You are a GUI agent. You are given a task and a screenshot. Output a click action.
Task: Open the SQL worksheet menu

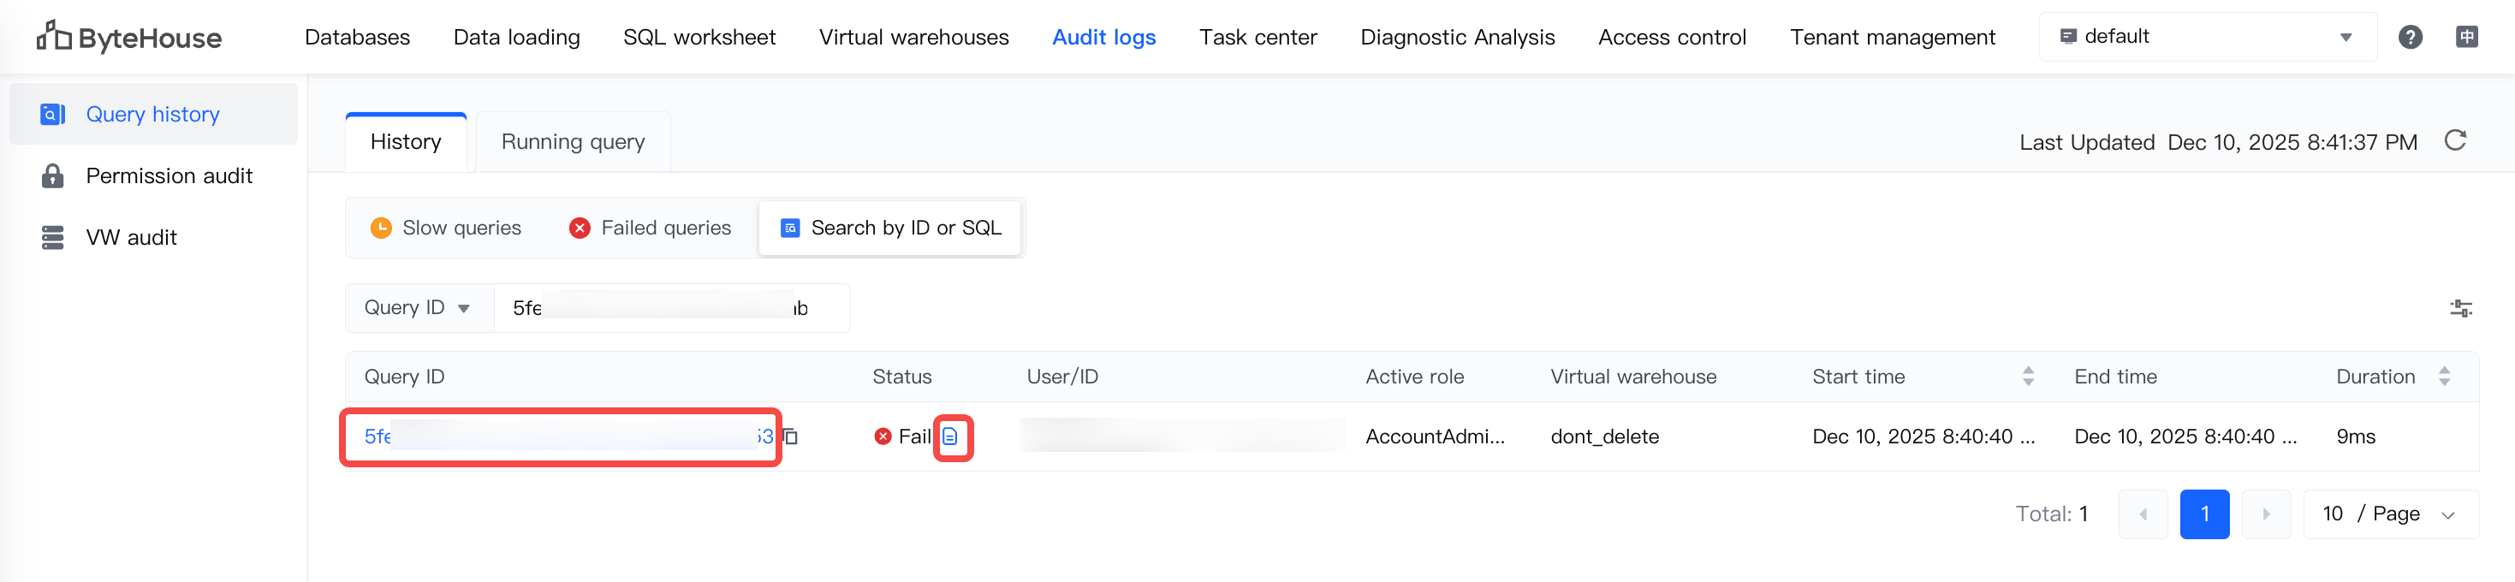click(699, 37)
